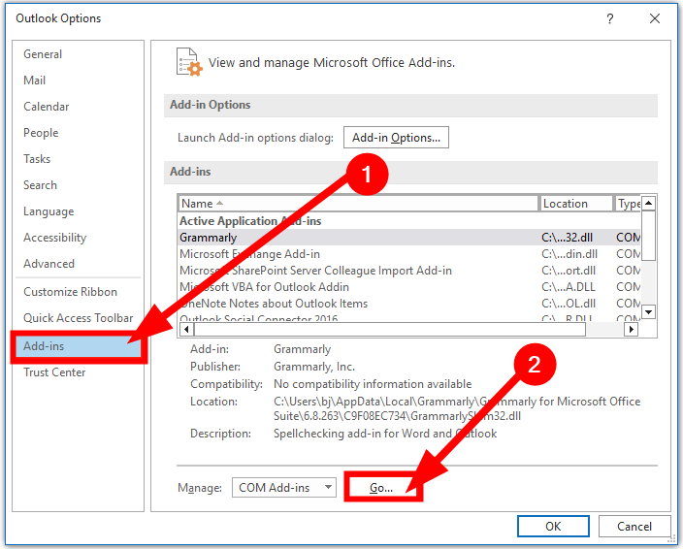This screenshot has height=549, width=683.
Task: Click the Grammarly, Inc. publisher text
Action: coord(314,367)
